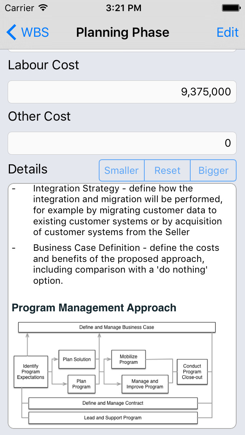Tap the Manage and Improve Program box

(145, 384)
